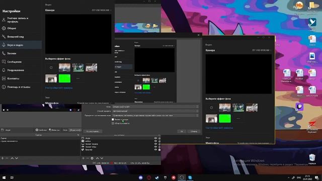Viewport: 322px width, 181px height.
Task: Open Сообщения section in Skype settings
Action: point(21,62)
